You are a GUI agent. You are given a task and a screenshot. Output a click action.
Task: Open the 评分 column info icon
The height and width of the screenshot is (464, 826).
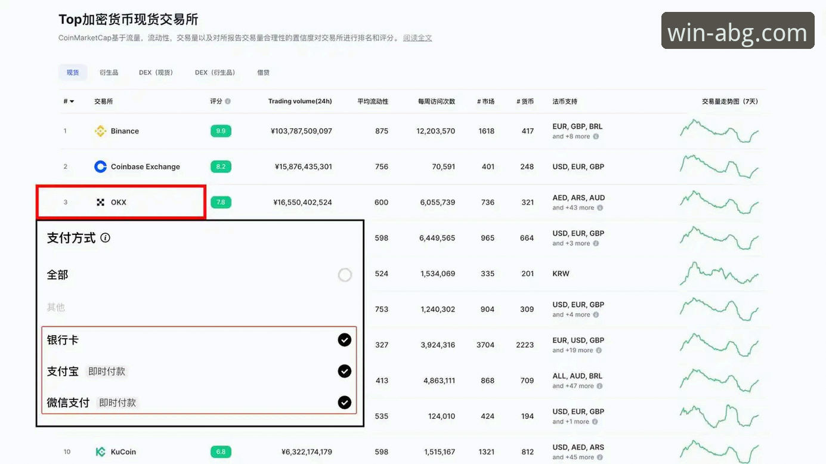(227, 101)
